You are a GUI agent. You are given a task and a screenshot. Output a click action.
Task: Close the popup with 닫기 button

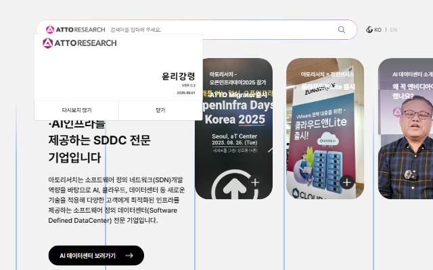coord(160,110)
